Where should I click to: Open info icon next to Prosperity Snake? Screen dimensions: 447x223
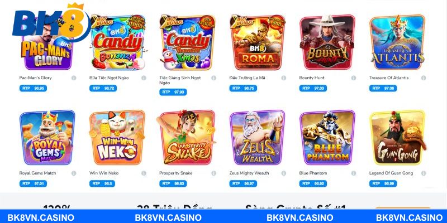click(x=214, y=173)
